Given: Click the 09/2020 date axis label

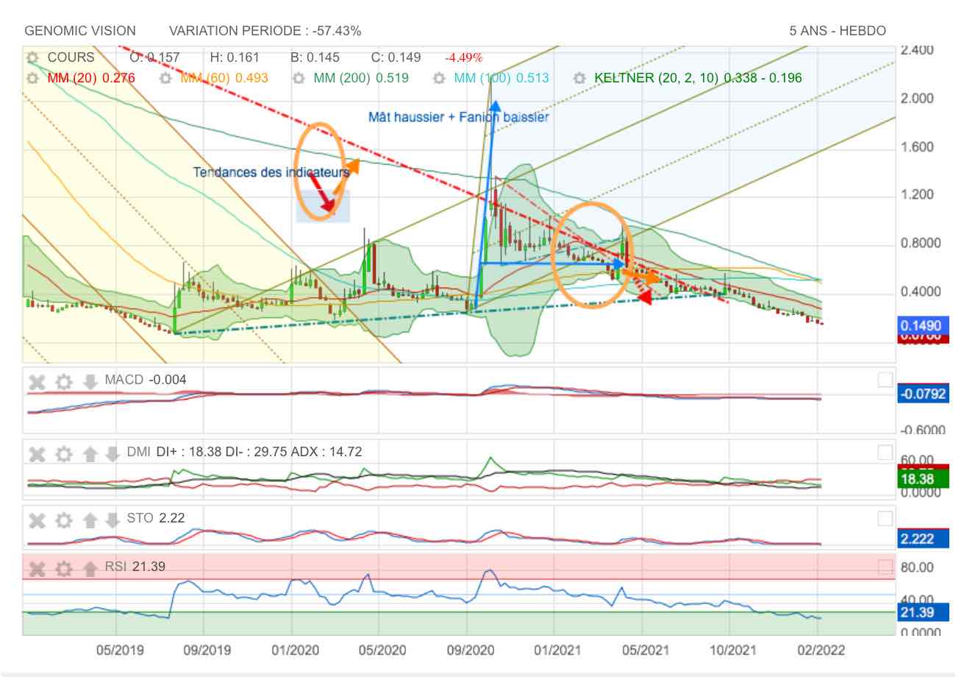Looking at the screenshot, I should click(471, 651).
